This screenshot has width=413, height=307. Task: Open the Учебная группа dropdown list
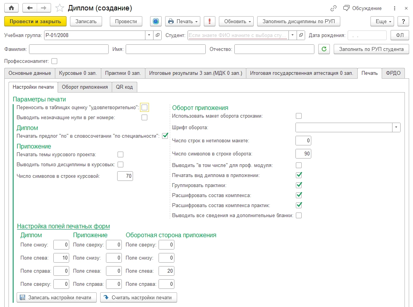pos(149,35)
